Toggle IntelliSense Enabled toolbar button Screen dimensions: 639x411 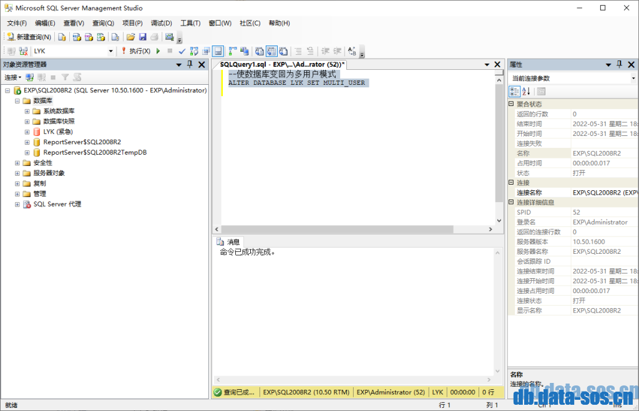coord(218,51)
